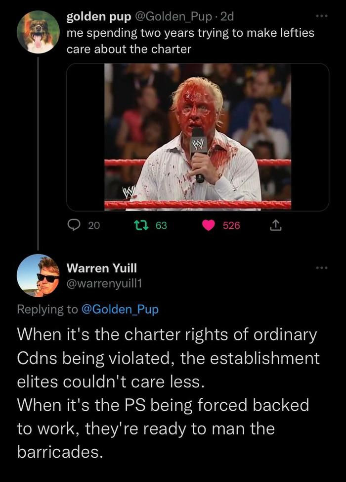Open the @Golden_Pup mention link
This screenshot has width=346, height=482.
point(120,309)
